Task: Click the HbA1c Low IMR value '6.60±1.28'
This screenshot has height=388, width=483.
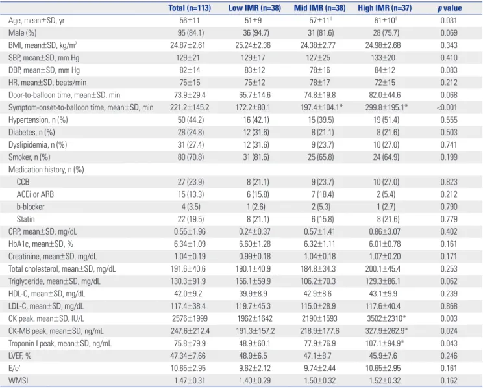Action: 254,244
